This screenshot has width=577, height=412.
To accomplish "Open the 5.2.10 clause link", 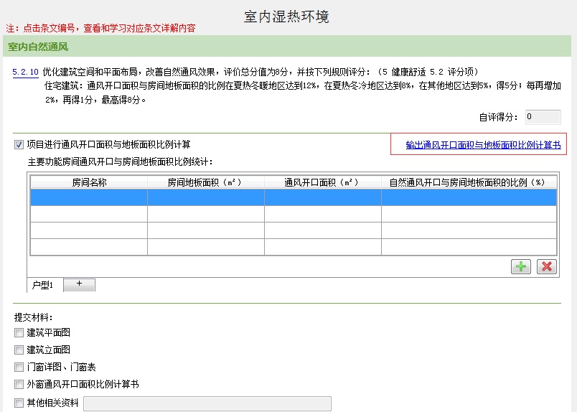I will 25,72.
